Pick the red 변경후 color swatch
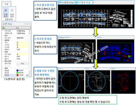The image size is (136, 105). (17, 75)
